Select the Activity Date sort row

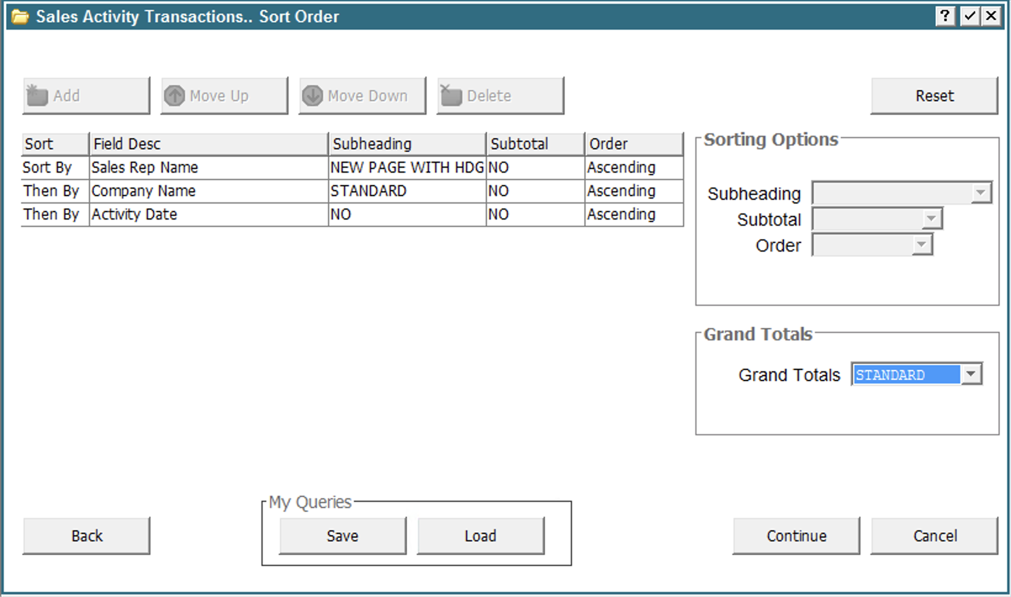pos(134,215)
